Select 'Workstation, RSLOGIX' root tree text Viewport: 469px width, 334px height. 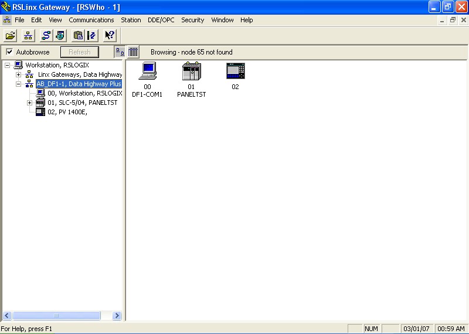[57, 65]
